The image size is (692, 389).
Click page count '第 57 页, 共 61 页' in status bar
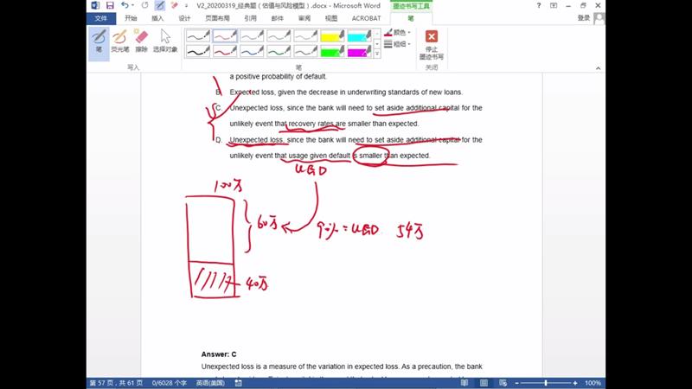[x=116, y=383]
